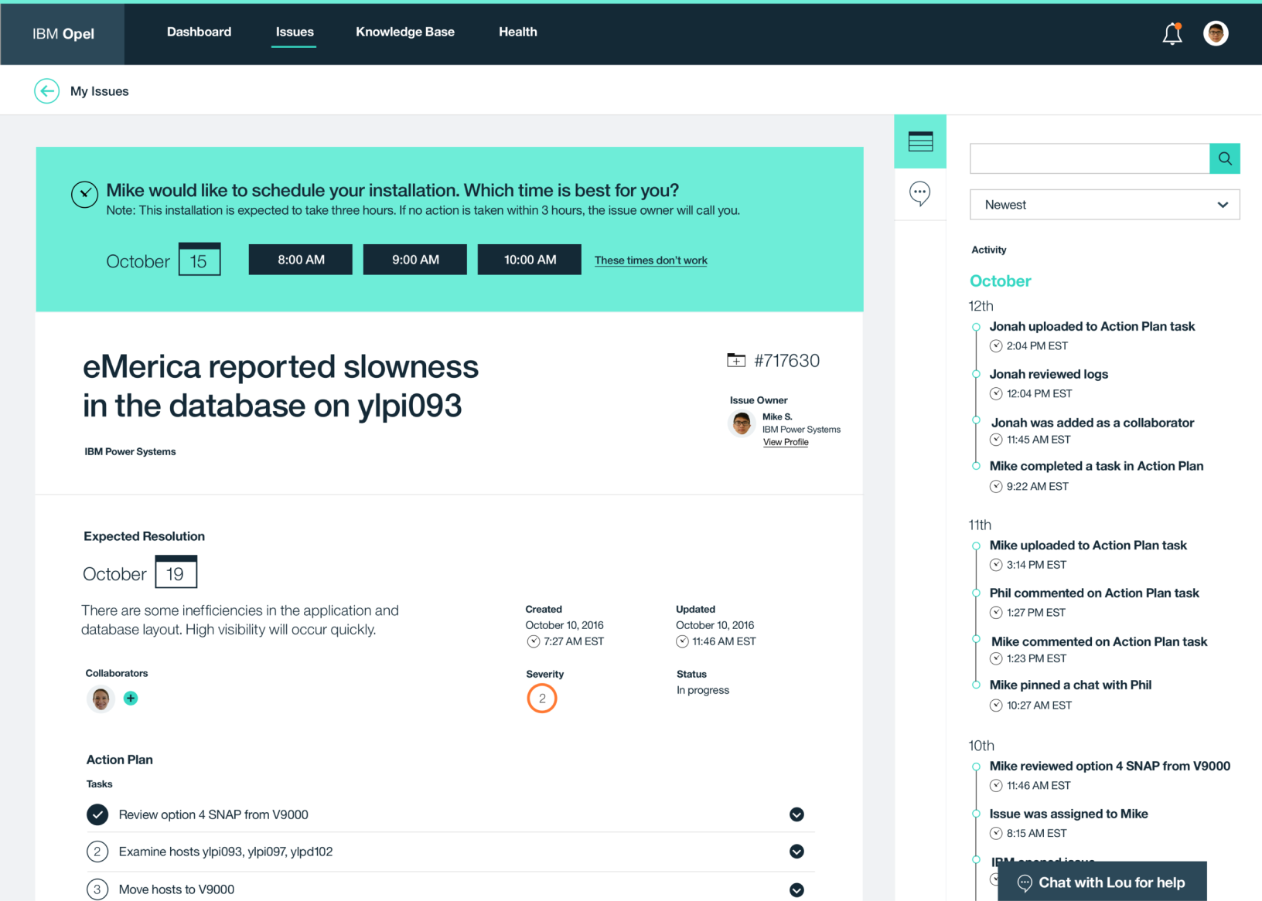Image resolution: width=1262 pixels, height=901 pixels.
Task: Choose the 8:00 AM time slot
Action: coord(301,260)
